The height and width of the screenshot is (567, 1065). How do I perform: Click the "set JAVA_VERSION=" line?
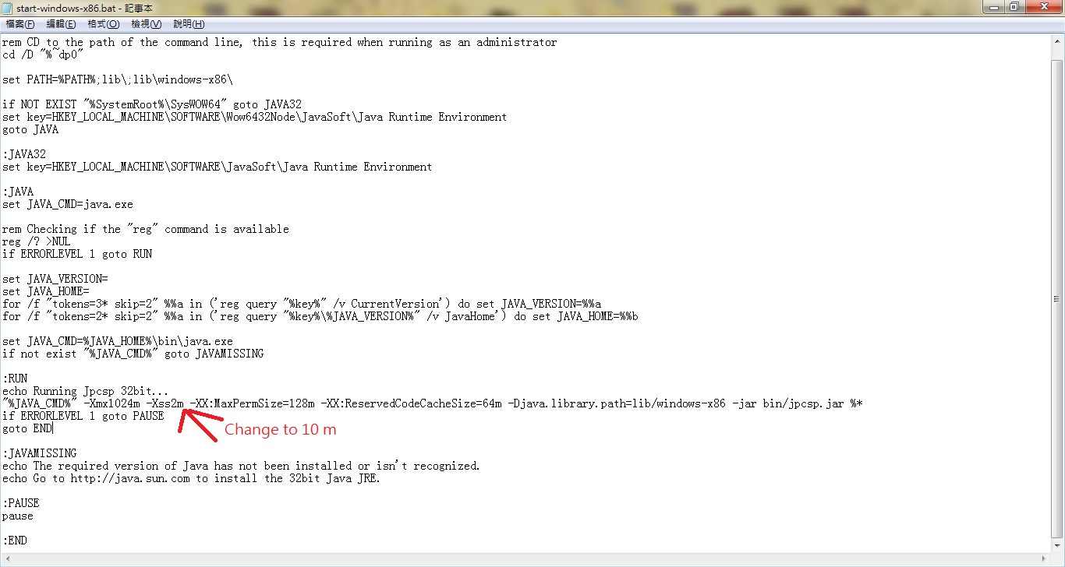pos(55,279)
